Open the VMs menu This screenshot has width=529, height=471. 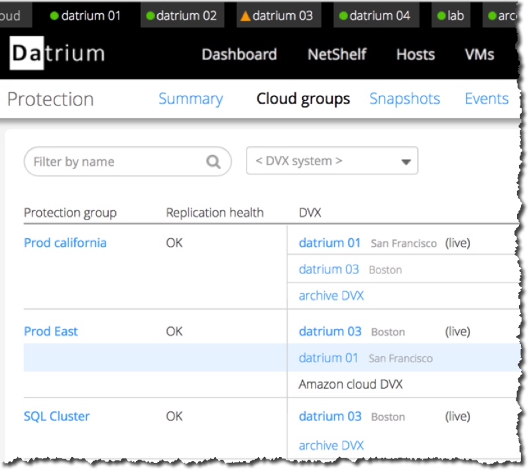pyautogui.click(x=479, y=54)
